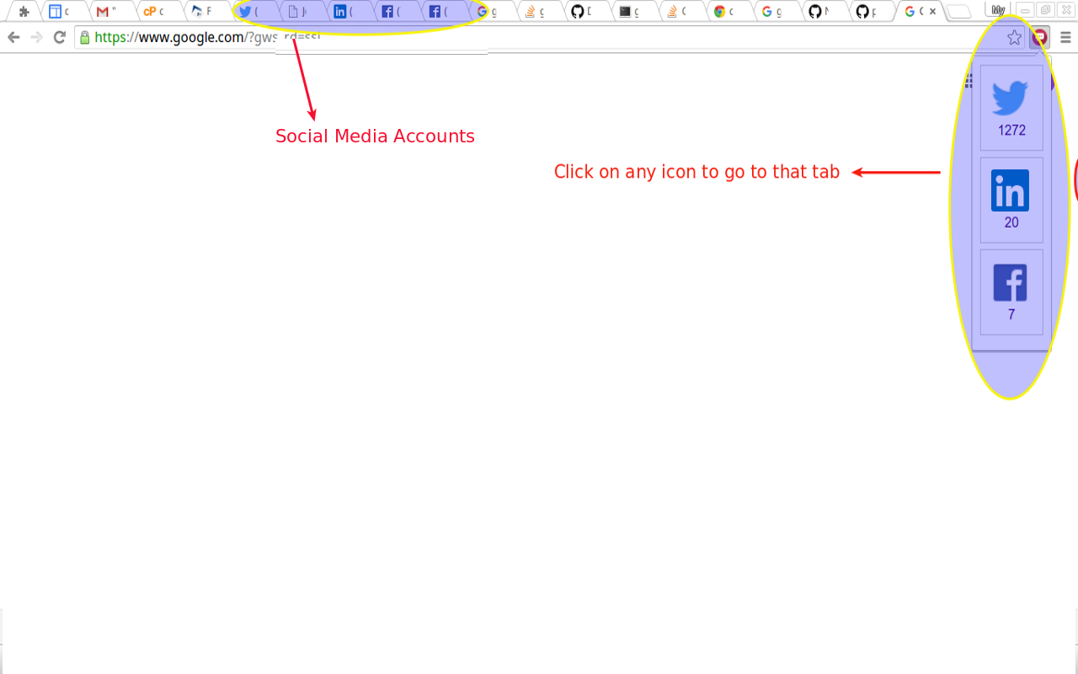
Task: Bookmark this page with the star icon
Action: 1014,37
